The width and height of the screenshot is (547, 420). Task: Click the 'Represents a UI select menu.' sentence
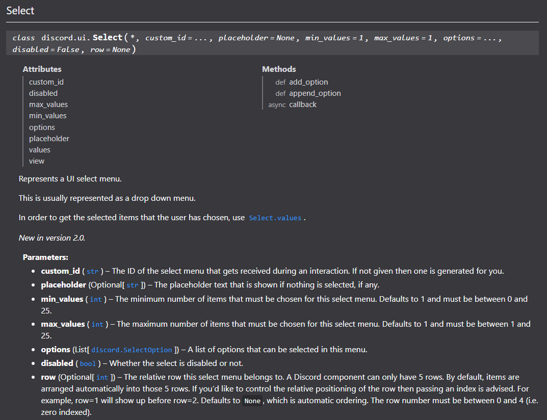tap(70, 179)
